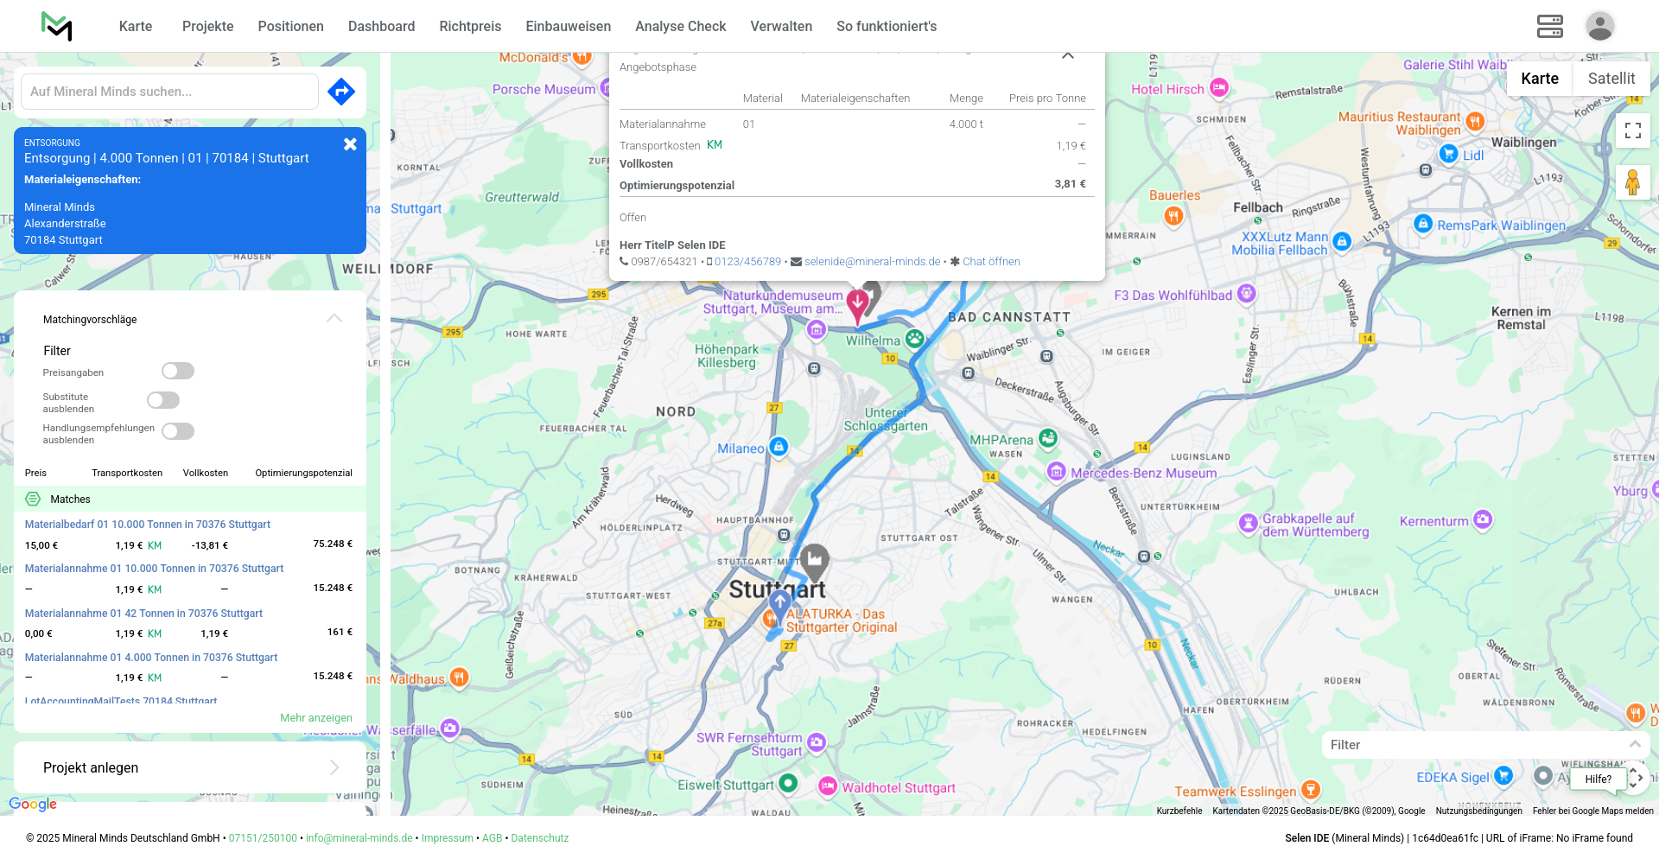Open the user profile avatar
Image resolution: width=1659 pixels, height=859 pixels.
coord(1599,26)
